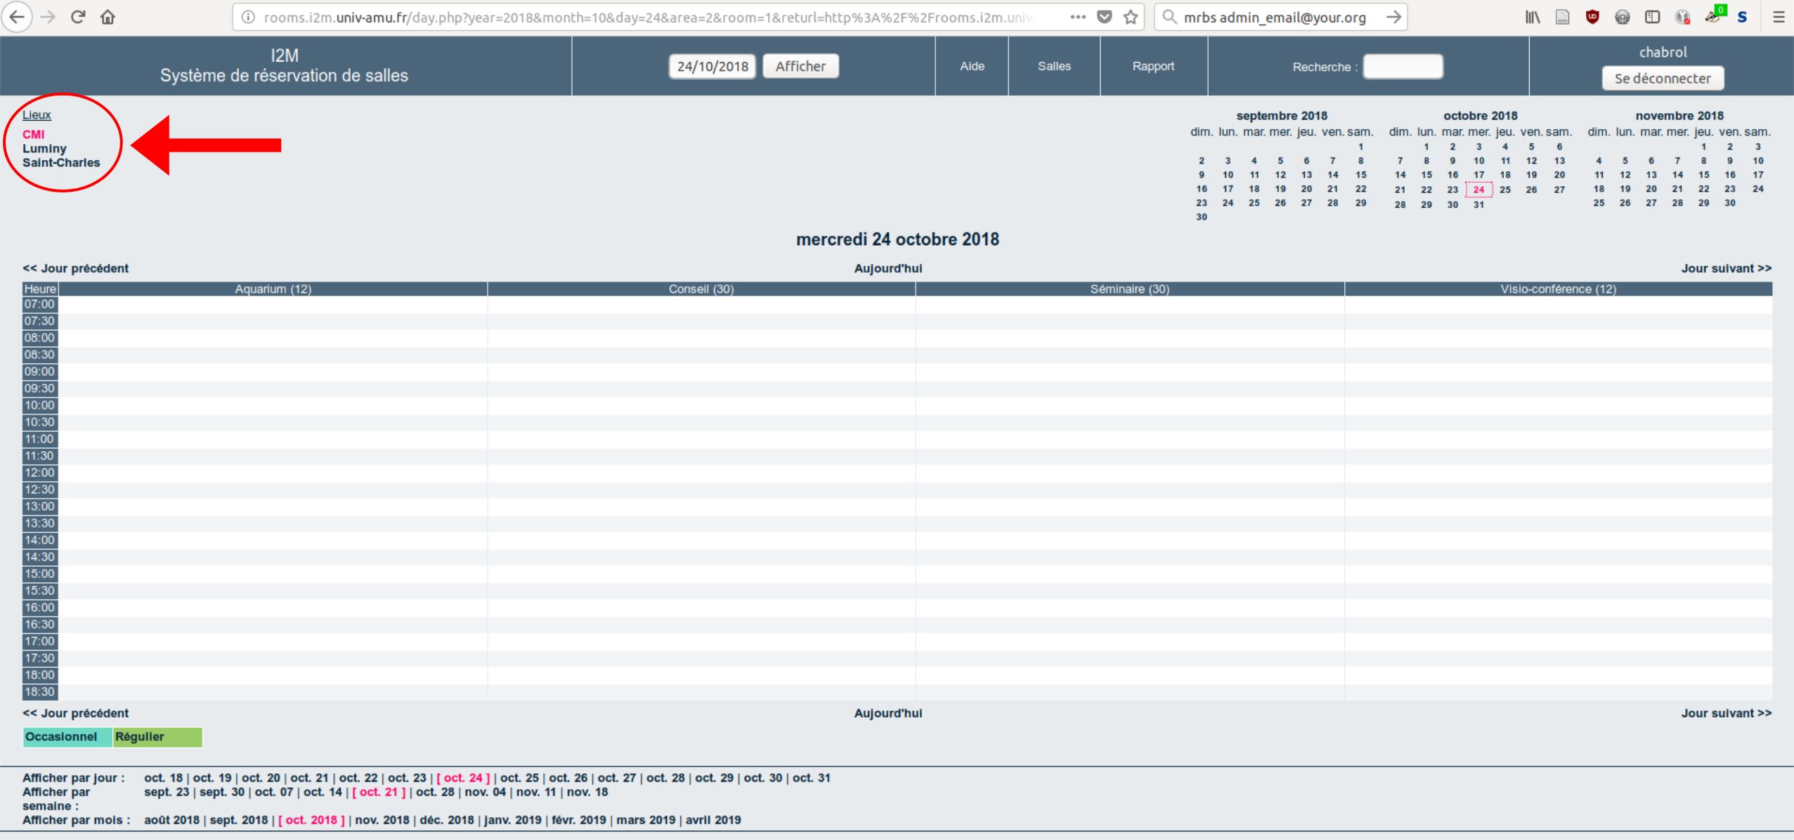This screenshot has width=1794, height=840.
Task: Open the Firefox hamburger menu
Action: (x=1779, y=17)
